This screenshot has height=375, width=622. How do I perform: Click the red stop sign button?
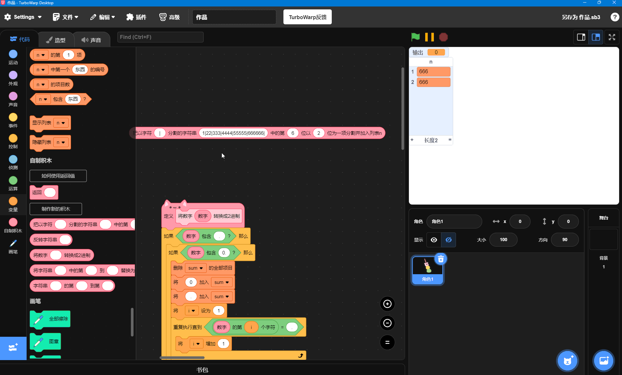click(x=443, y=37)
